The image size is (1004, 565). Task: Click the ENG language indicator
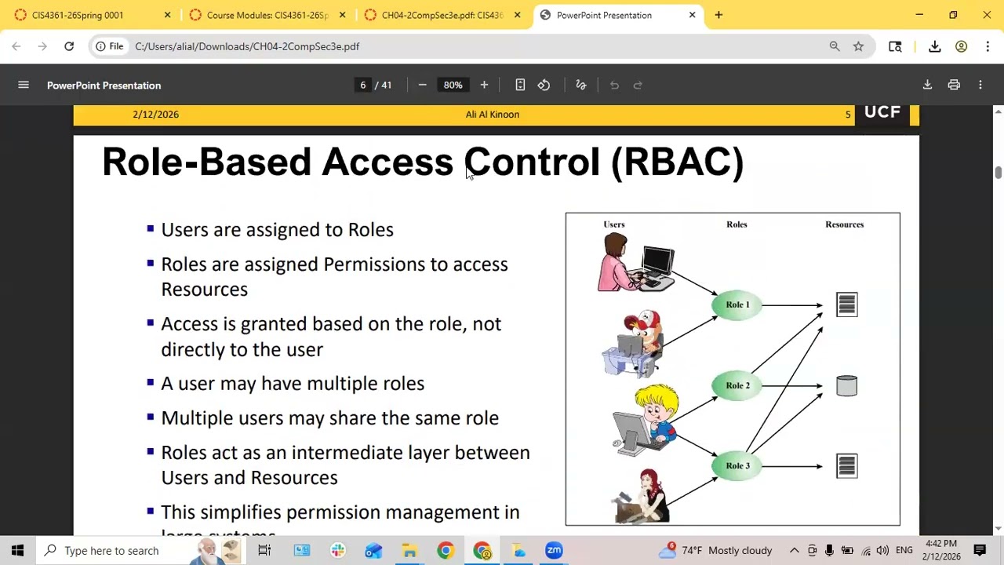point(904,550)
